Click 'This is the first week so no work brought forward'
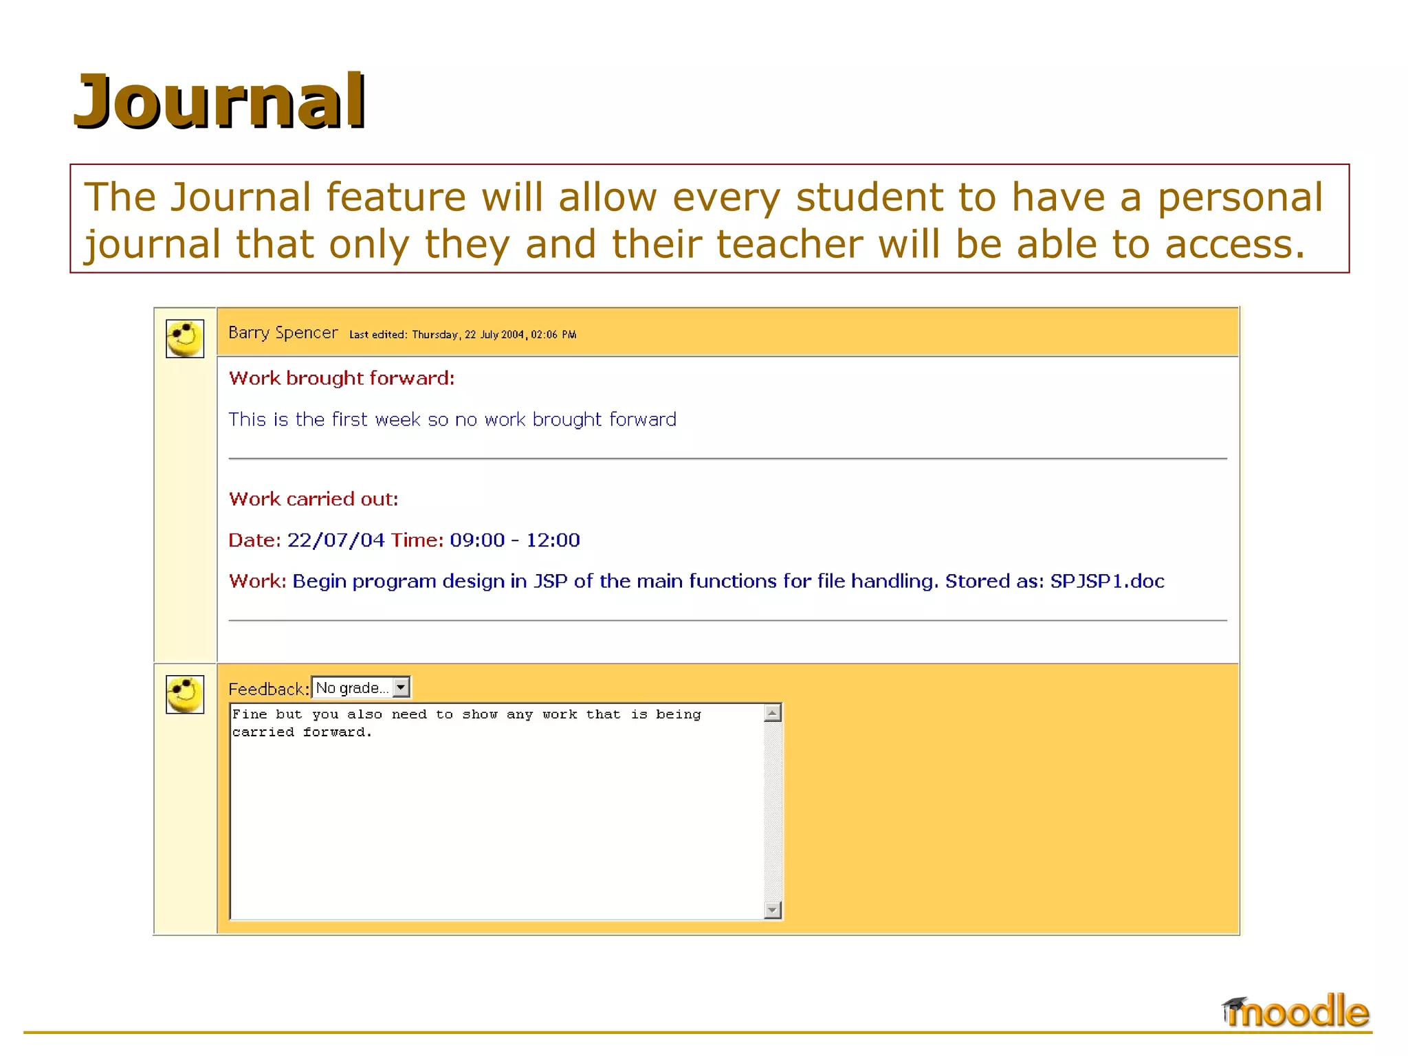1408x1056 pixels. coord(452,419)
